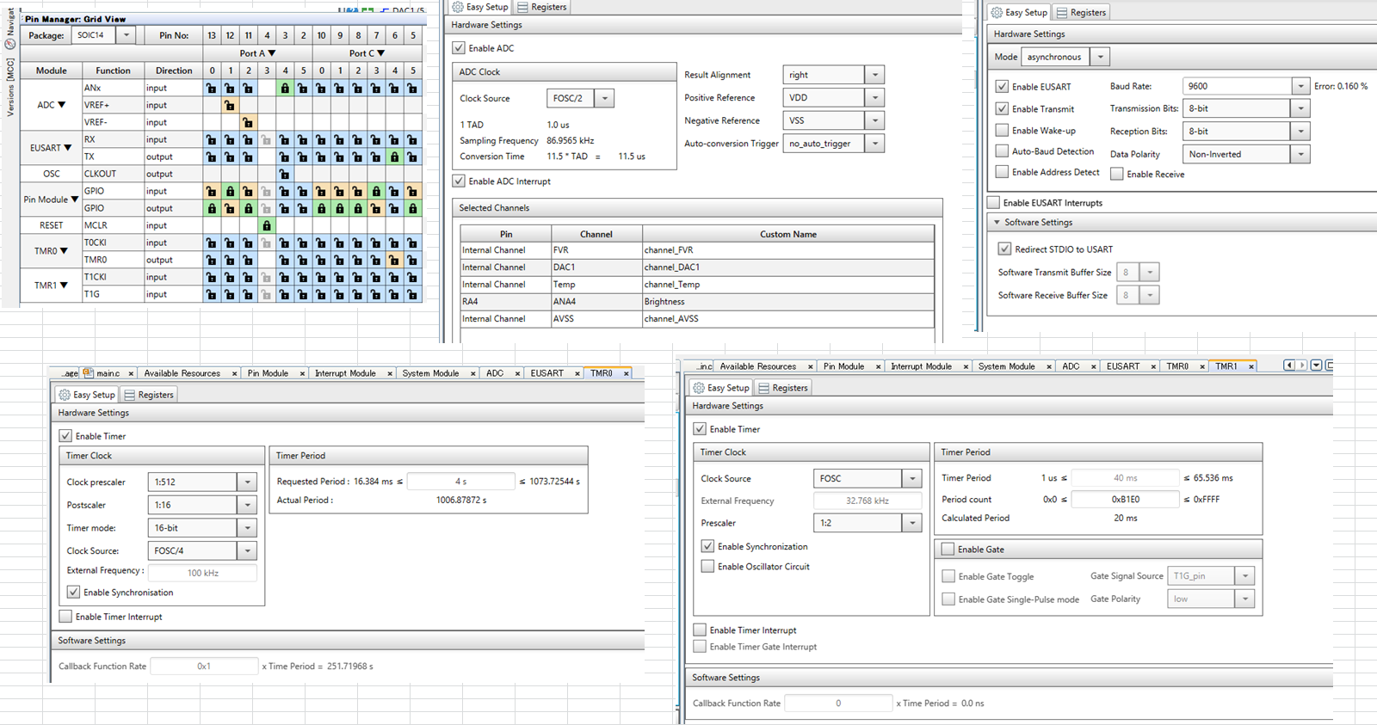Switch to the Interrupt Module tab in TMR0 window

tap(345, 373)
